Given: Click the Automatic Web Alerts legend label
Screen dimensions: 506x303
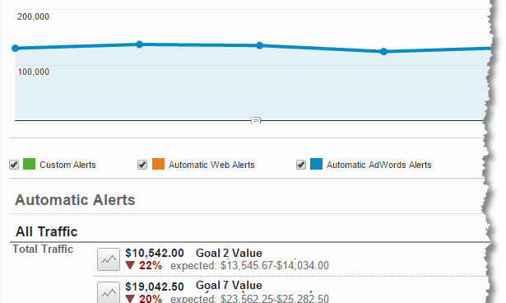Looking at the screenshot, I should pos(211,165).
